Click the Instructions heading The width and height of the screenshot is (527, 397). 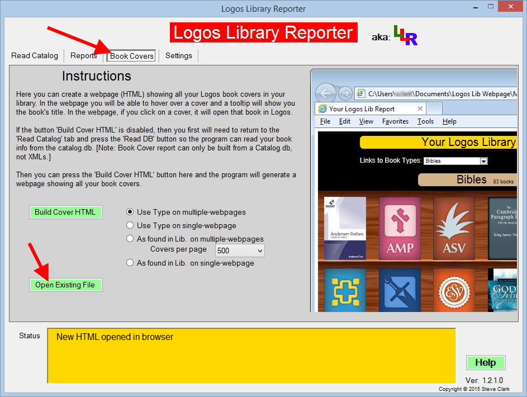point(97,76)
